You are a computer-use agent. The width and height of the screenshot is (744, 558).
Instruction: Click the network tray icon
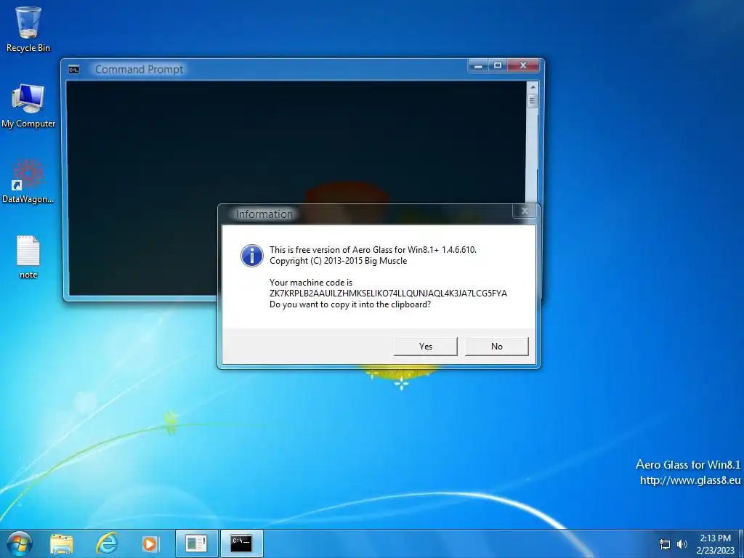(665, 544)
